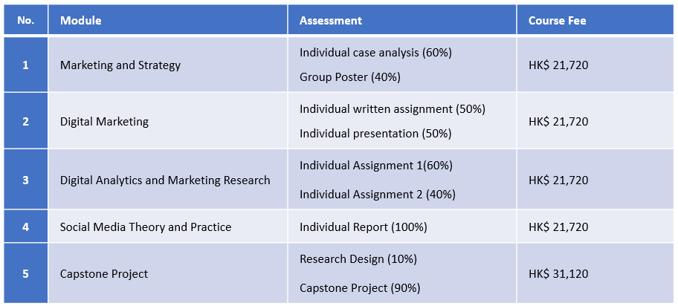Image resolution: width=678 pixels, height=306 pixels.
Task: Select Social Media Theory and Practice
Action: 146,227
